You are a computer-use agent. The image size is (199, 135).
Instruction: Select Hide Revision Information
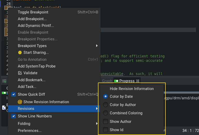(x=132, y=89)
